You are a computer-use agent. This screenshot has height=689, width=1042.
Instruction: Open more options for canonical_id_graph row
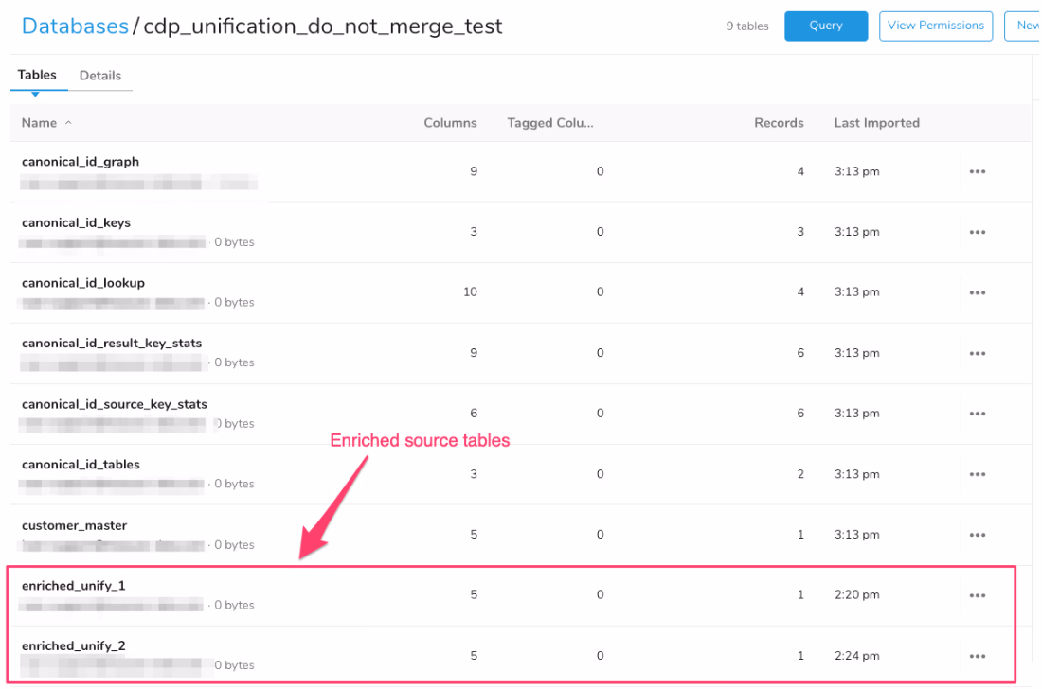[978, 172]
